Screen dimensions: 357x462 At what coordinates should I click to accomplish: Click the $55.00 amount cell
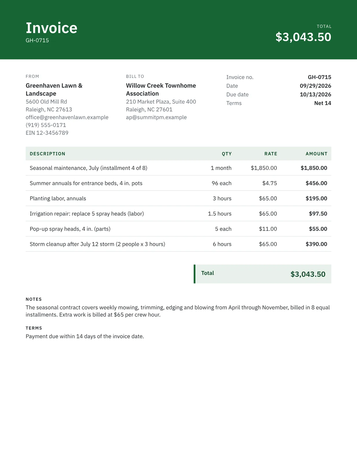pos(318,229)
